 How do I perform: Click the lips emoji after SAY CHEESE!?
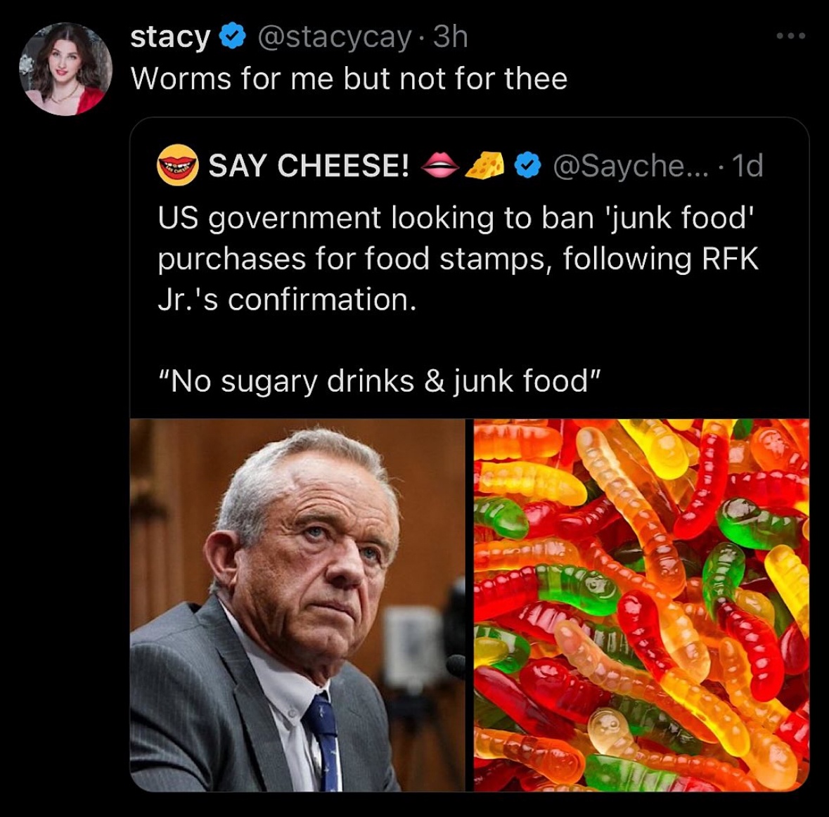tap(439, 166)
